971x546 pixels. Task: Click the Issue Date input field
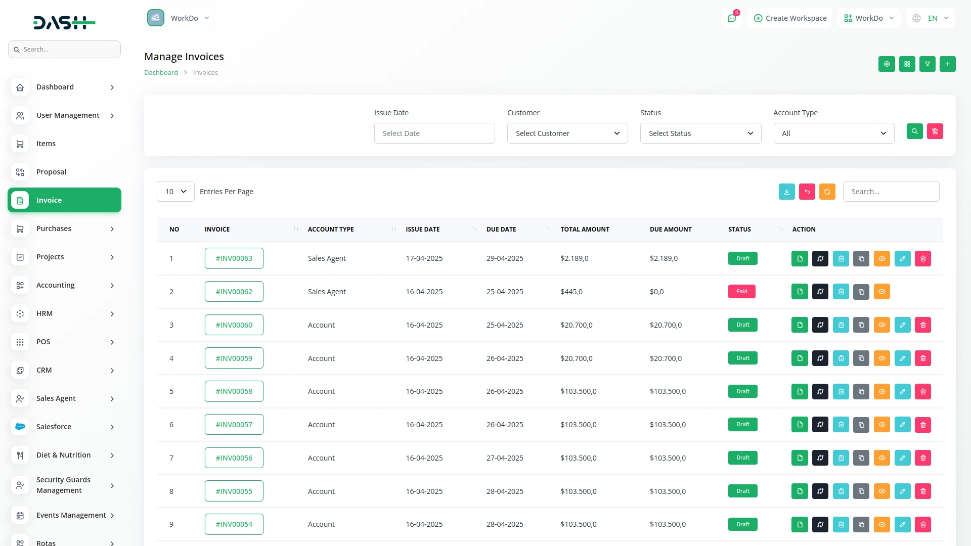pos(434,133)
